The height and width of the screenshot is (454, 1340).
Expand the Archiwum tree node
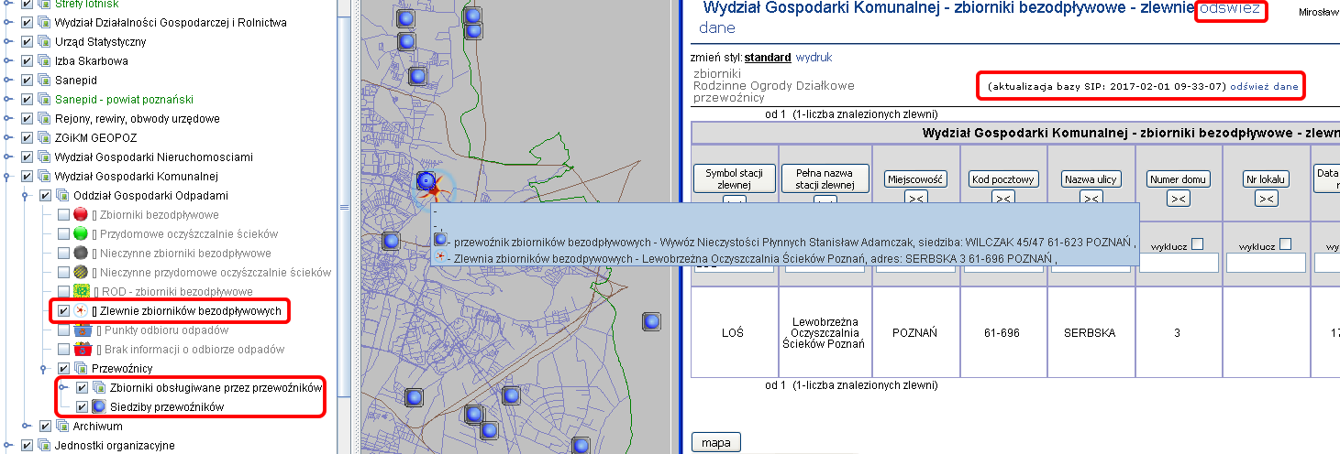[27, 427]
